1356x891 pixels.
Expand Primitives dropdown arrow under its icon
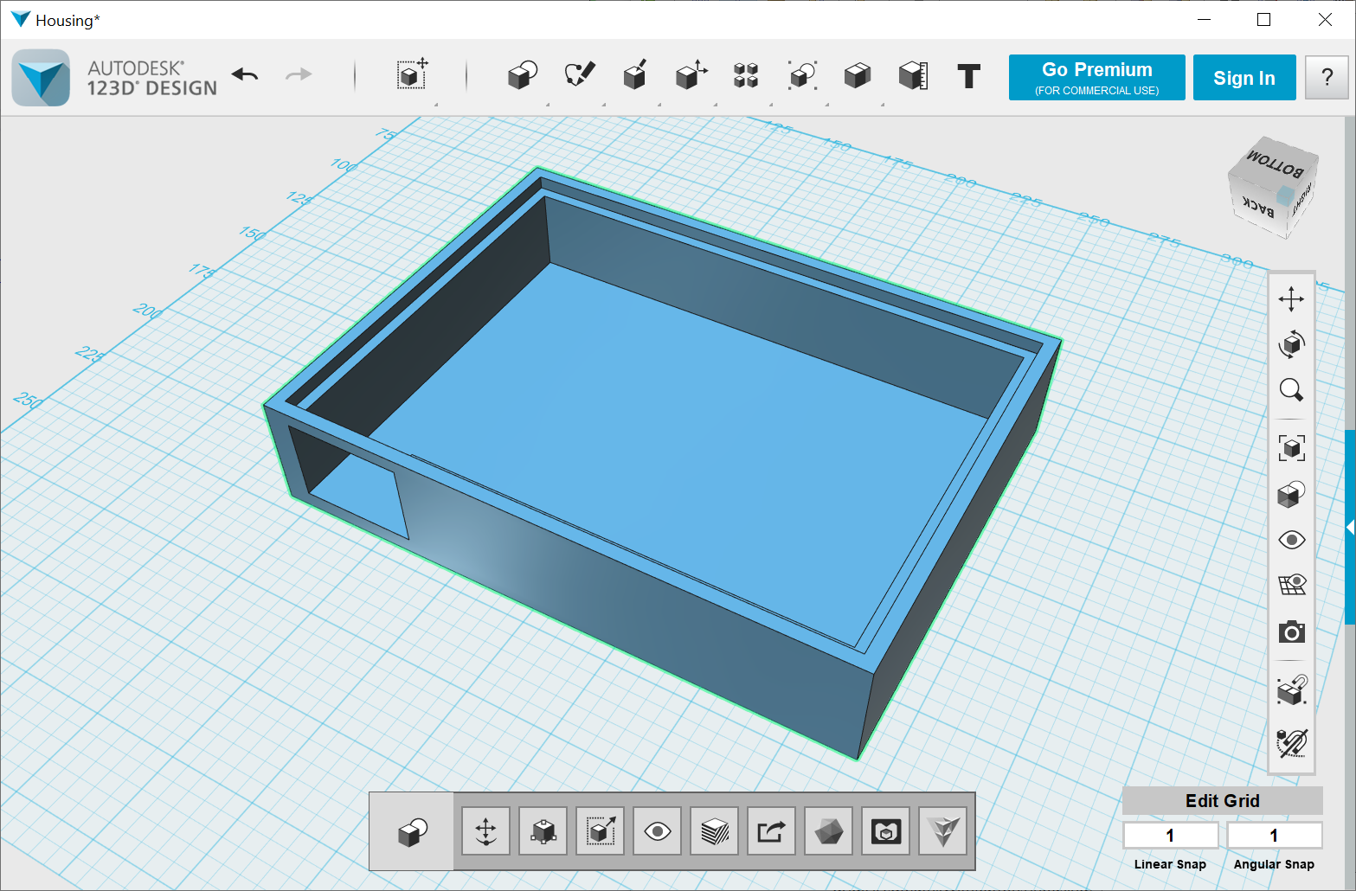point(548,105)
